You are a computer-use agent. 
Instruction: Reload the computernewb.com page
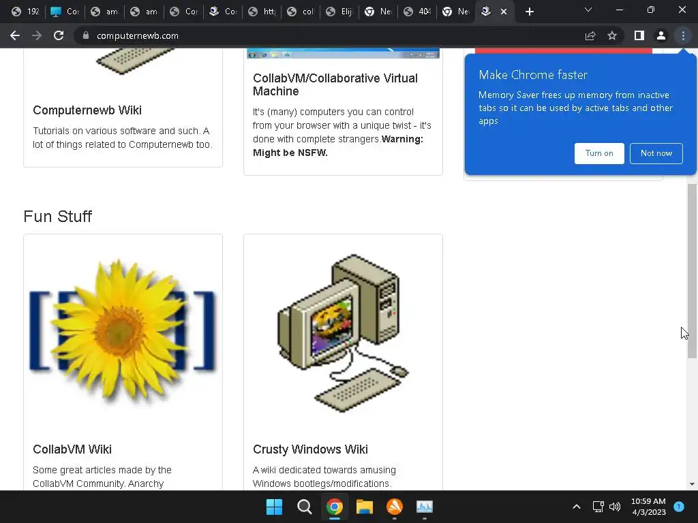pyautogui.click(x=59, y=35)
